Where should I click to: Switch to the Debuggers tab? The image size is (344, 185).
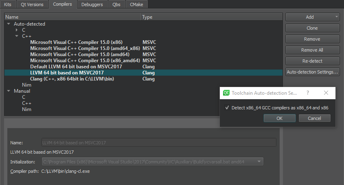pyautogui.click(x=92, y=4)
